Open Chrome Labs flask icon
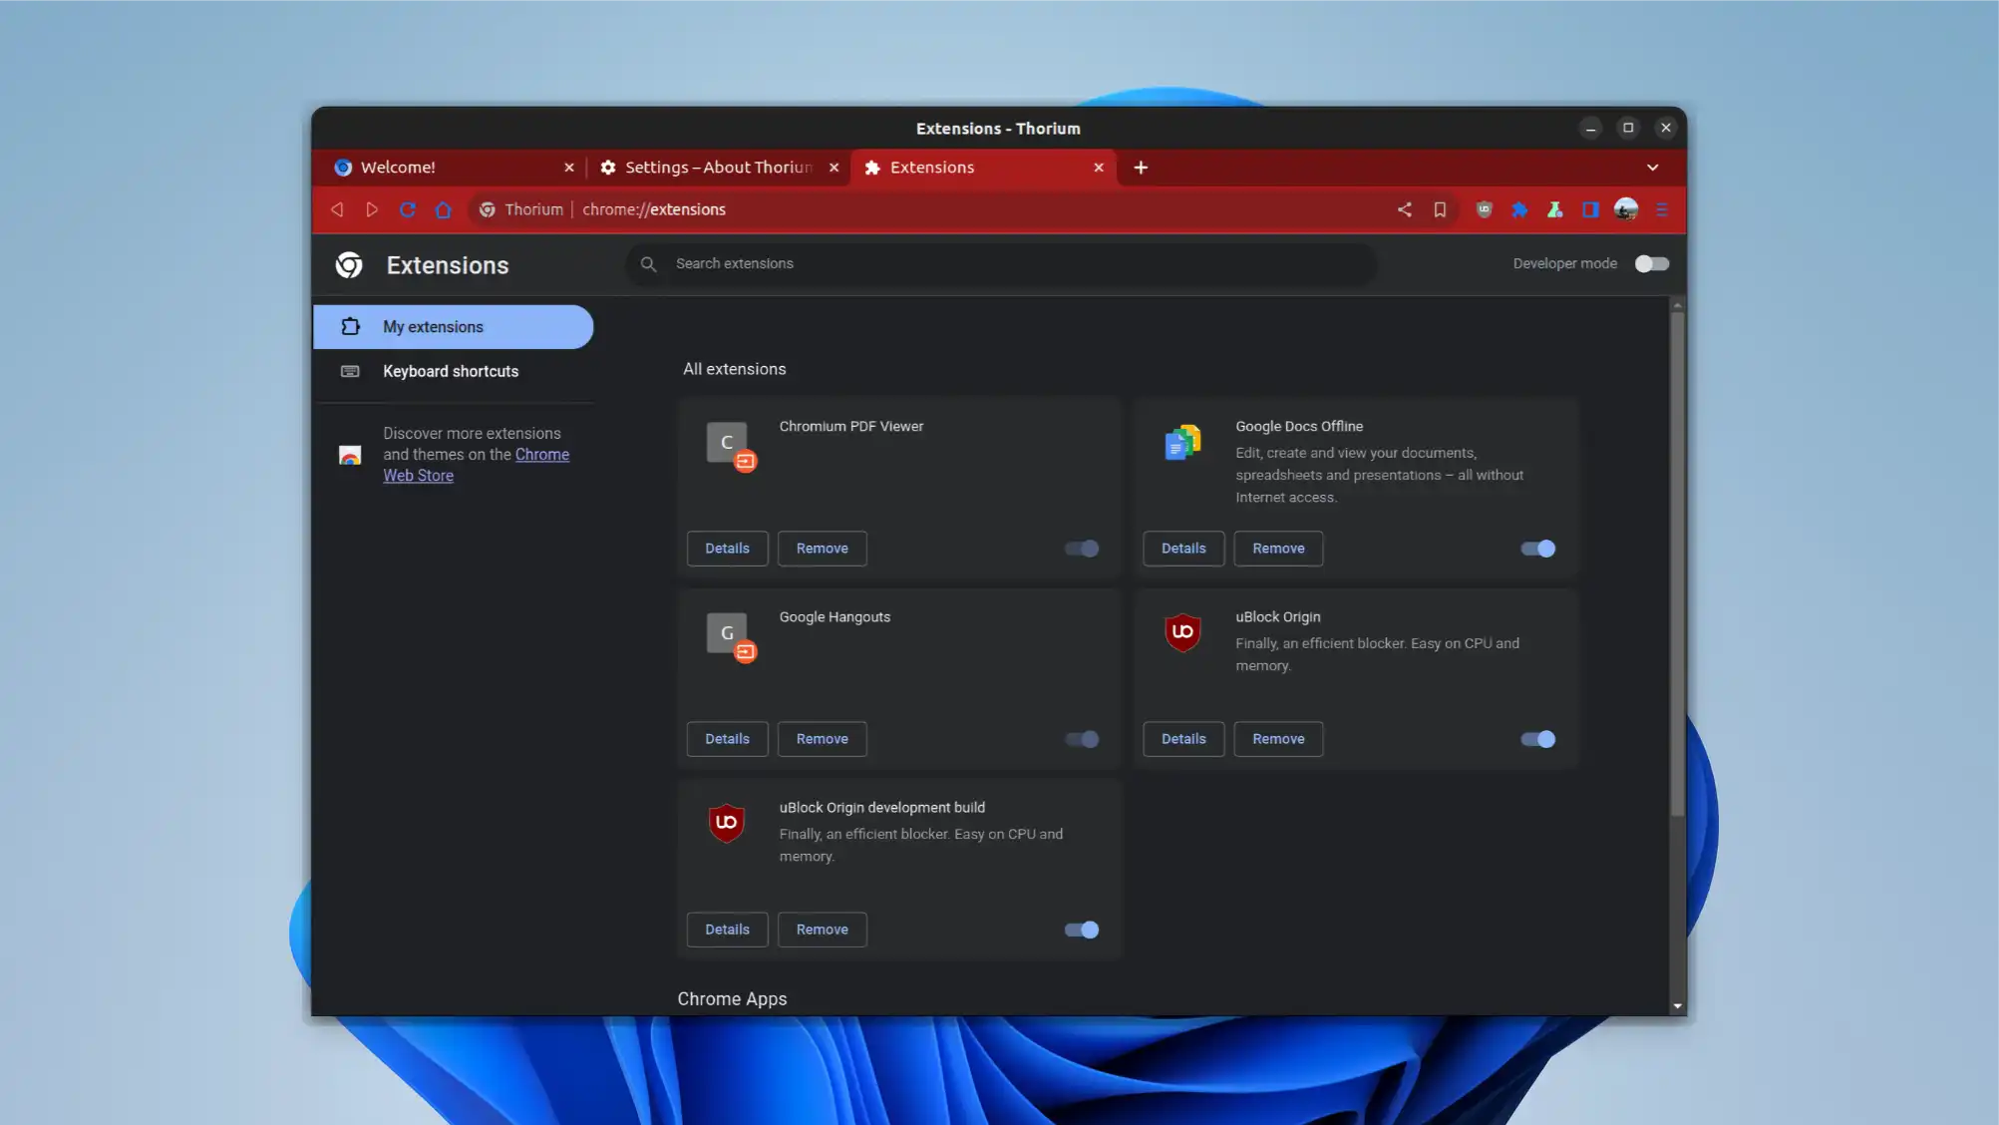 coord(1554,209)
